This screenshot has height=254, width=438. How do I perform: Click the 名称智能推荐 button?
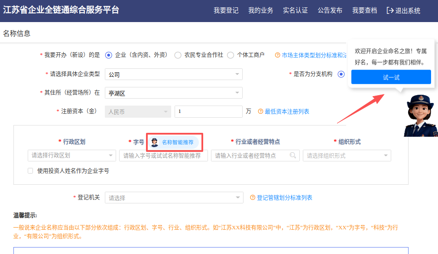[x=173, y=142]
